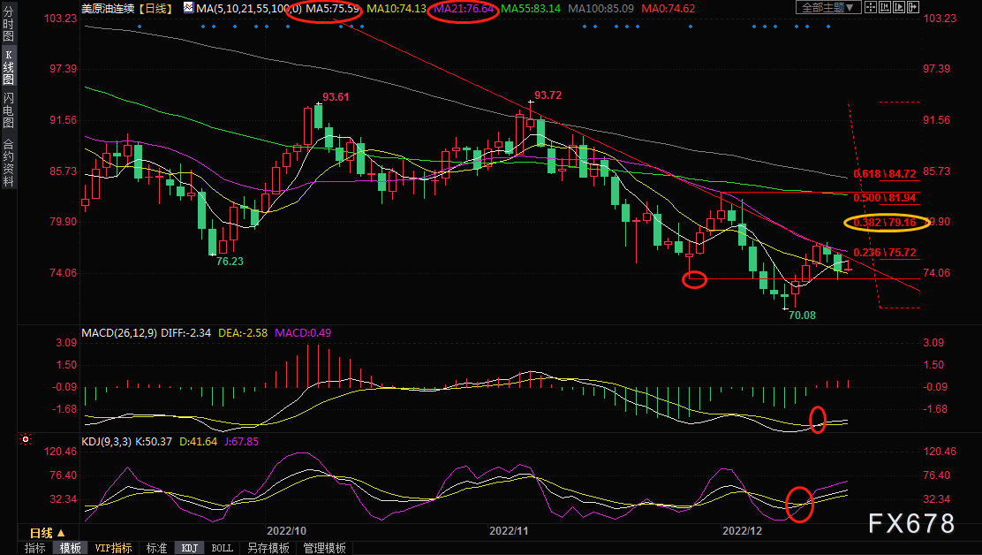
Task: Click the expand-right panel icon
Action: click(912, 8)
